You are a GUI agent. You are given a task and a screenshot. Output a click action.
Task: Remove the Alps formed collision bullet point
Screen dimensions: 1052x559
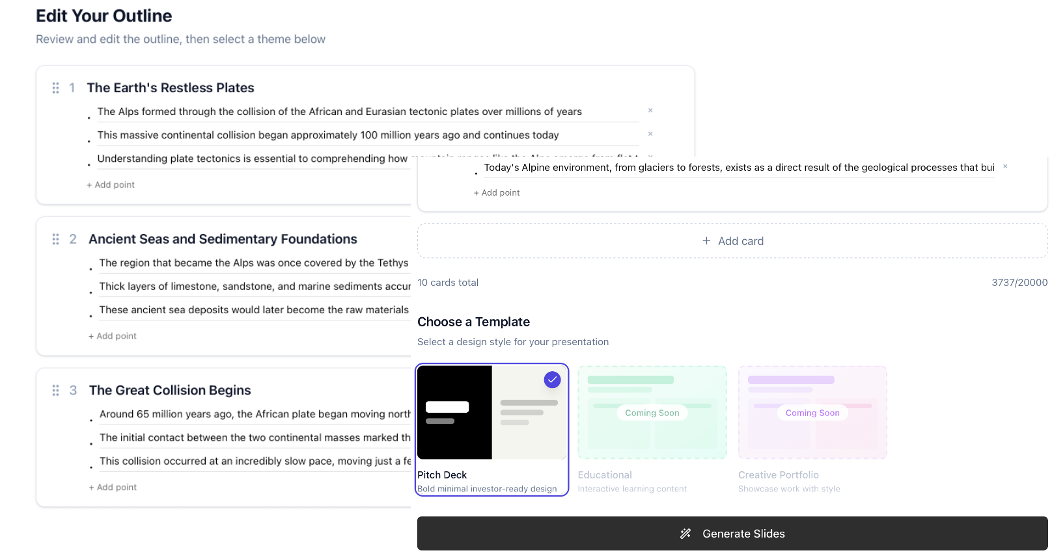coord(650,110)
